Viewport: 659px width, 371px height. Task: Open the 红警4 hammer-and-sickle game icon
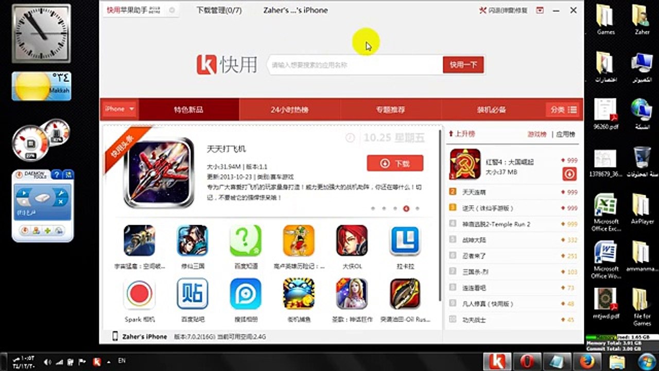tap(465, 164)
